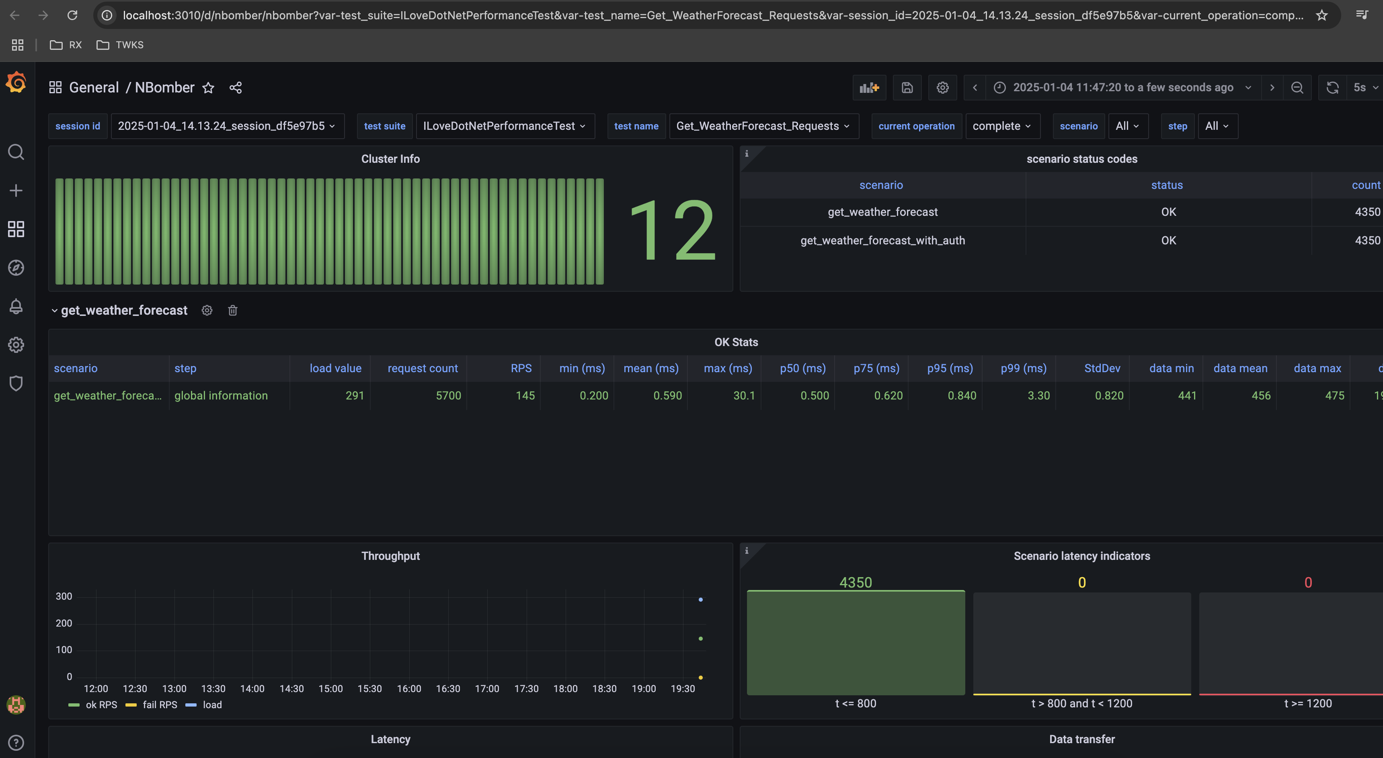Screen dimensions: 1383x758
Task: Open the Throughput panel title menu
Action: tap(390, 556)
